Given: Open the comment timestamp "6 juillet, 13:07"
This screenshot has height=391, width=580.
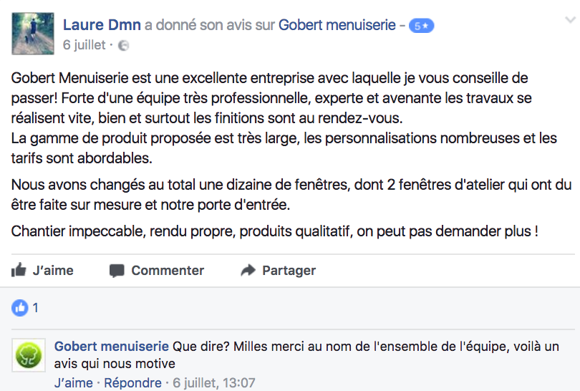Looking at the screenshot, I should (213, 383).
